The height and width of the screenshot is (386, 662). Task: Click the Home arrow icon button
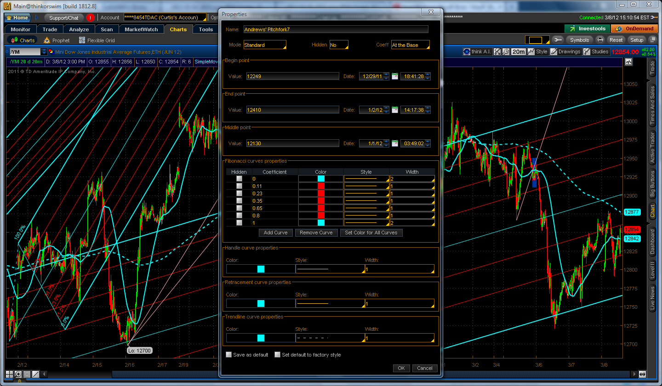17,17
